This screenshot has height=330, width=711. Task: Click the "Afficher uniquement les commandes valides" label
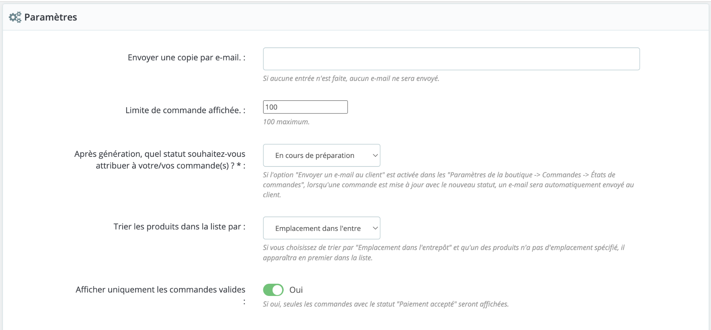tap(160, 295)
